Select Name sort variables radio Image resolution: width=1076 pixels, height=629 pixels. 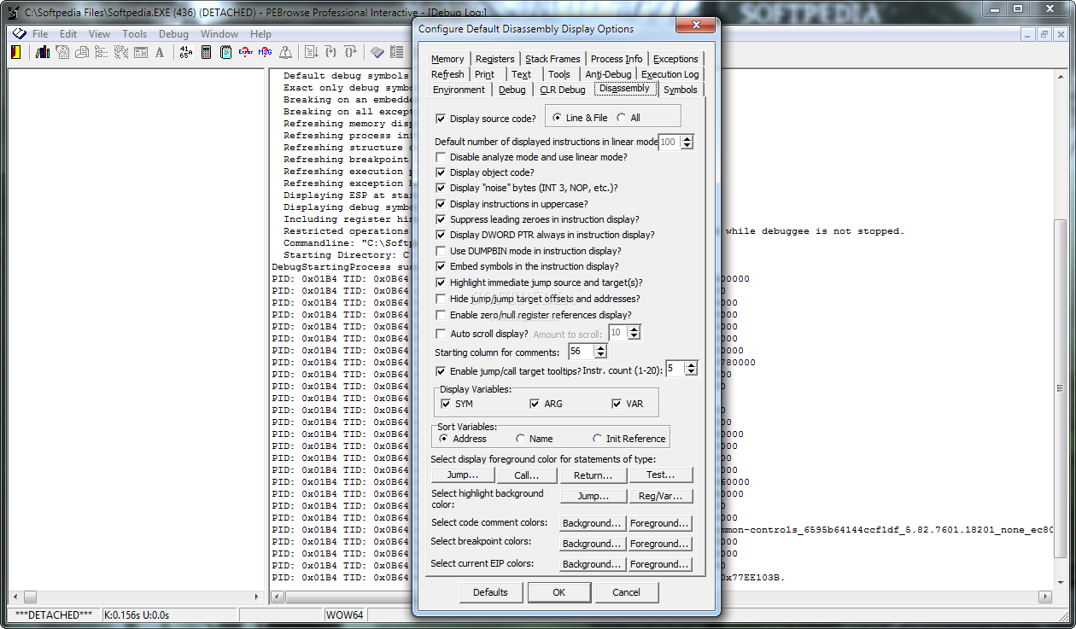(x=521, y=439)
